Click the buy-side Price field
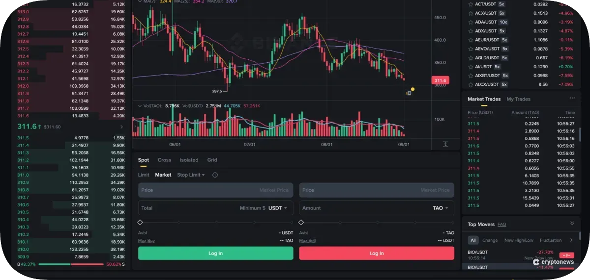 tap(215, 190)
